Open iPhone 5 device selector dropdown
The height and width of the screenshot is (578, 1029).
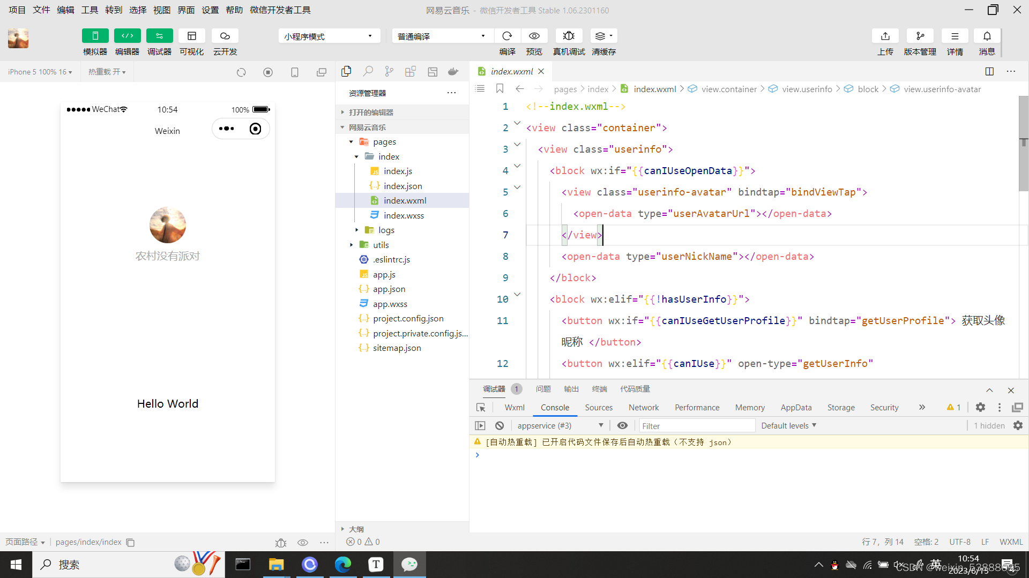pyautogui.click(x=40, y=72)
